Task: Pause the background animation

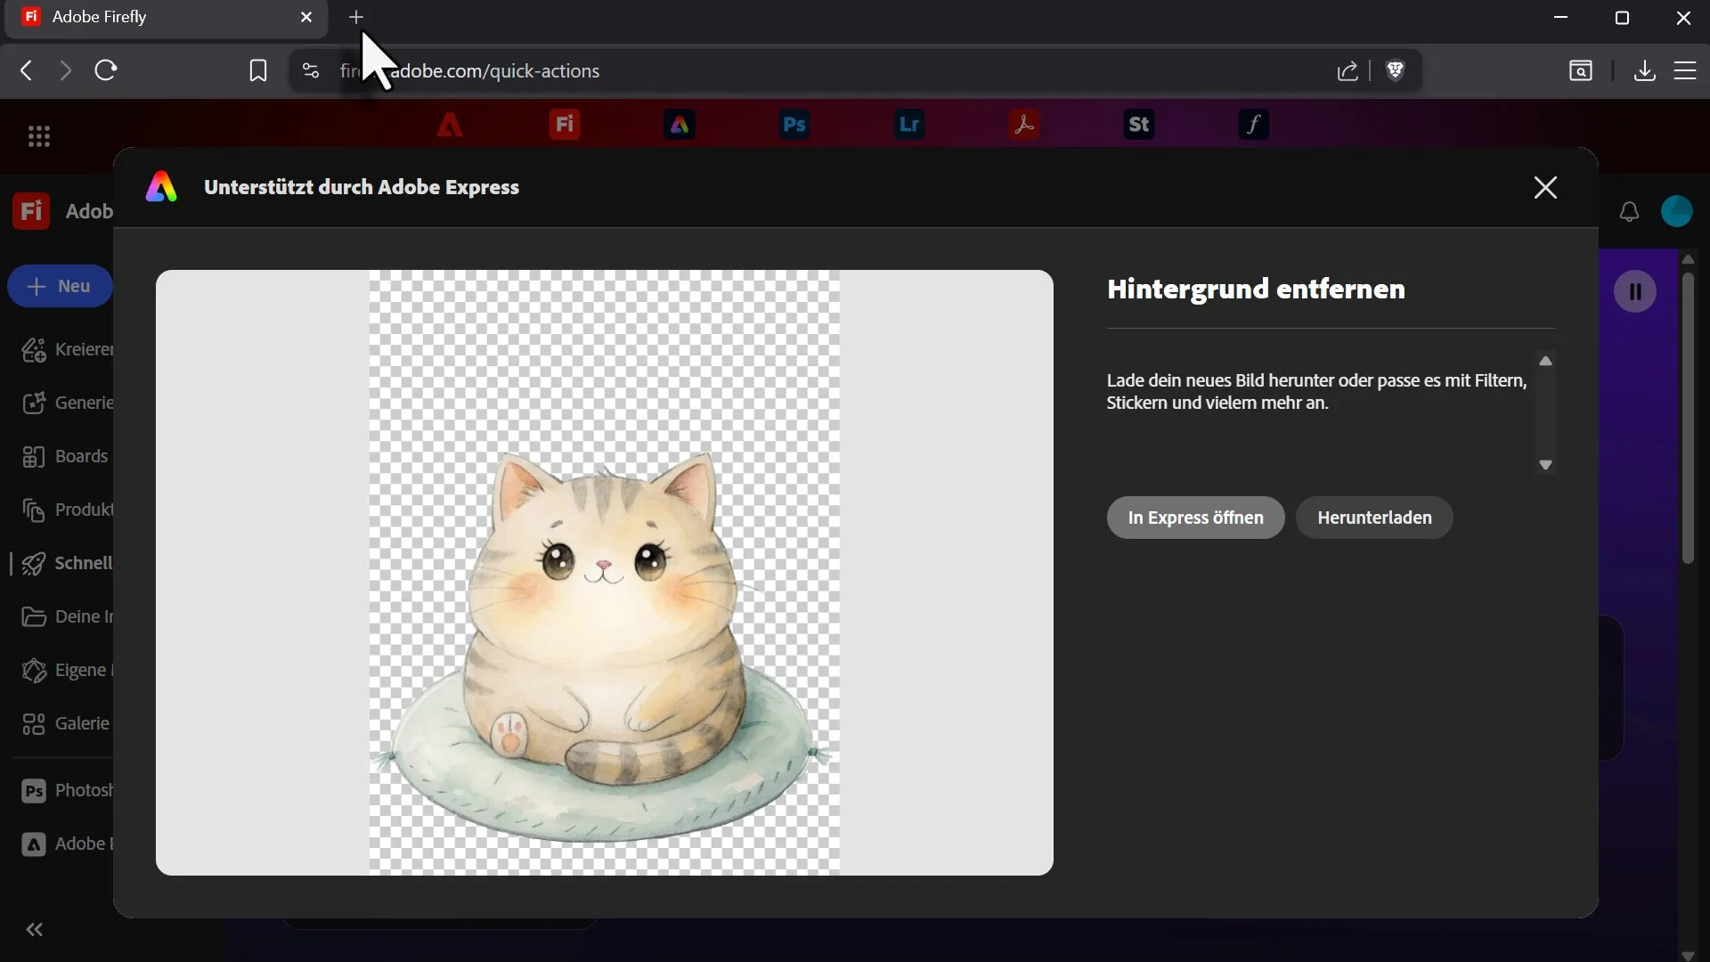Action: (x=1635, y=291)
